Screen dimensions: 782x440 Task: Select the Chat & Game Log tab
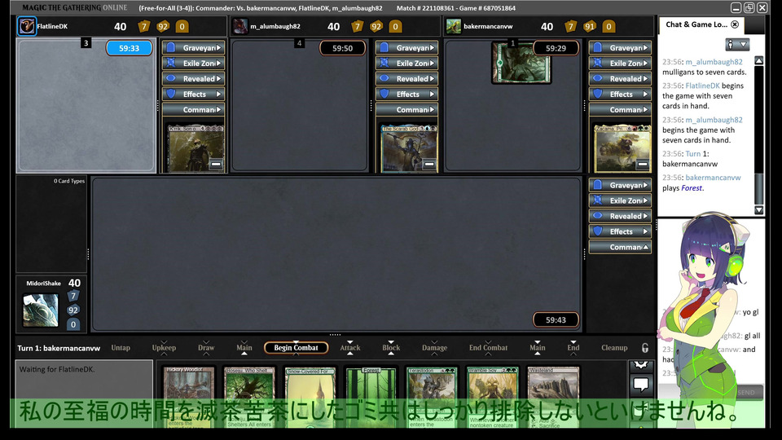point(701,24)
